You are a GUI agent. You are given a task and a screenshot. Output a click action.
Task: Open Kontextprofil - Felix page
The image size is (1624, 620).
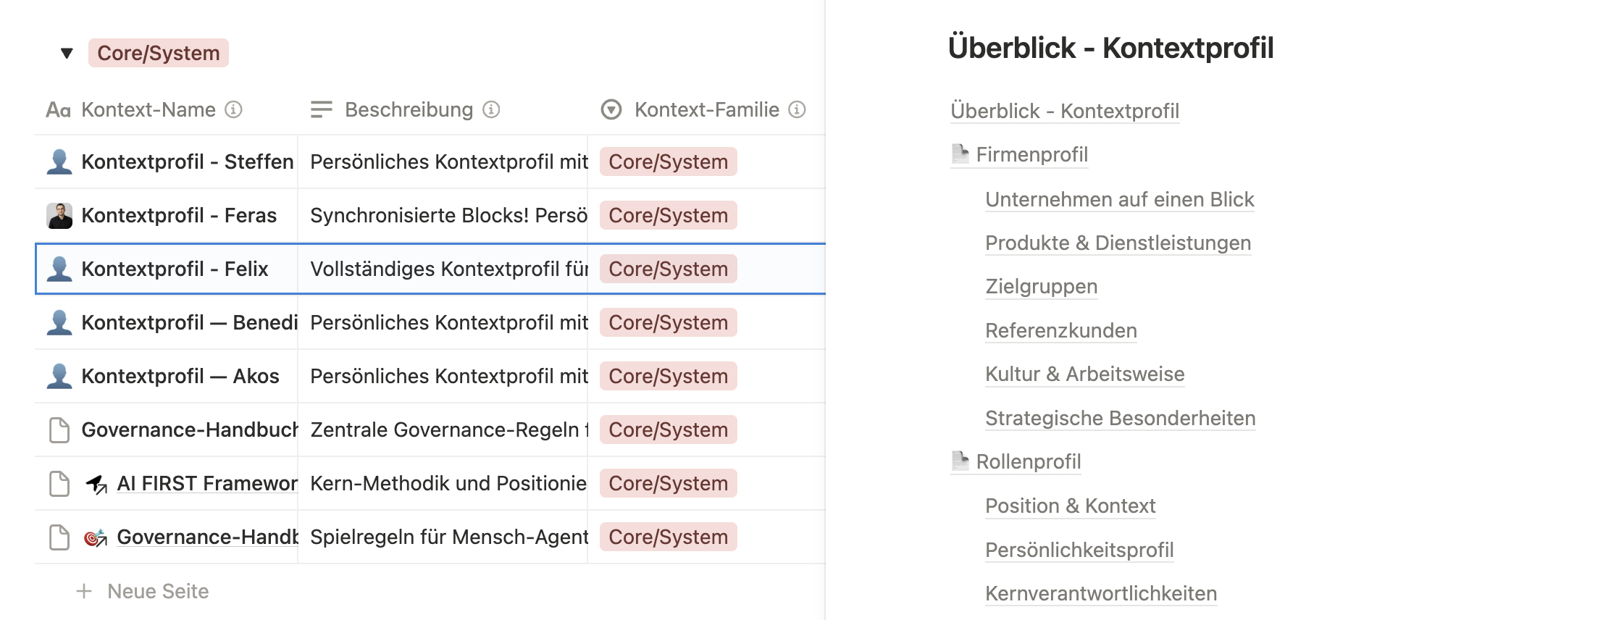(175, 269)
